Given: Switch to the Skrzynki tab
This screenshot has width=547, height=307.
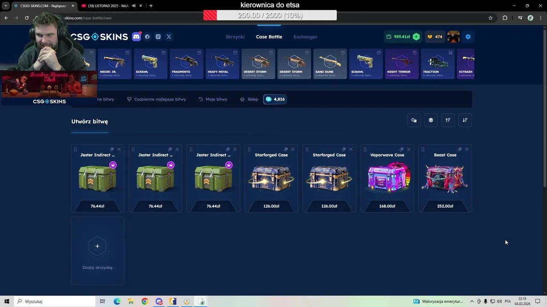Looking at the screenshot, I should pos(235,37).
